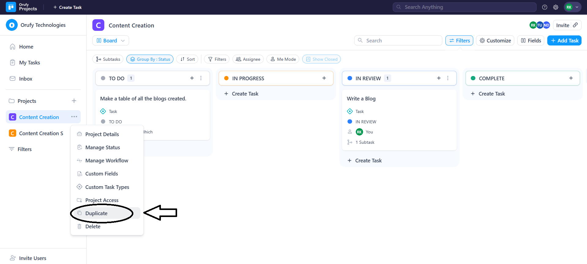Open settings via the gear icon

tap(556, 7)
